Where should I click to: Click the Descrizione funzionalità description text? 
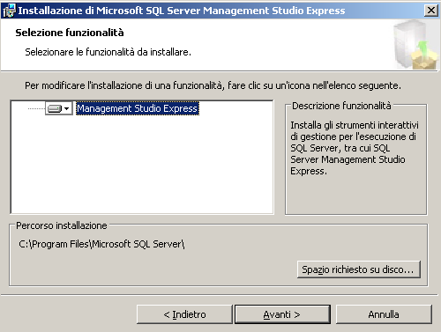[x=354, y=148]
